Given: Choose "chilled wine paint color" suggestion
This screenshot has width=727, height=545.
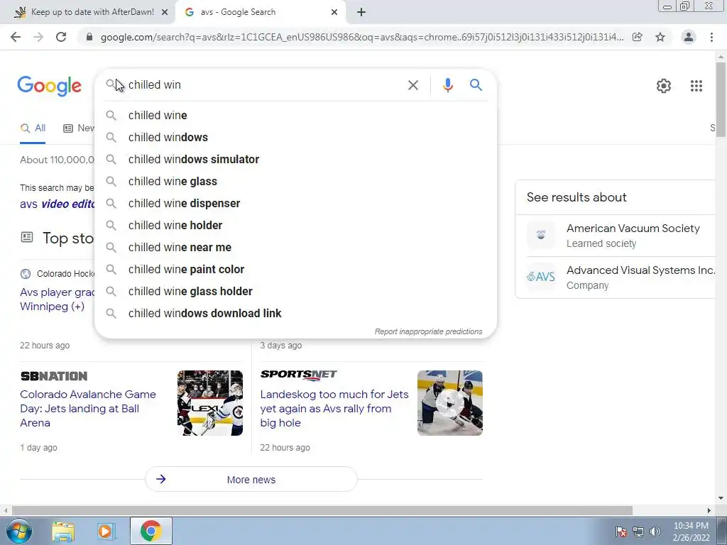Looking at the screenshot, I should click(295, 269).
